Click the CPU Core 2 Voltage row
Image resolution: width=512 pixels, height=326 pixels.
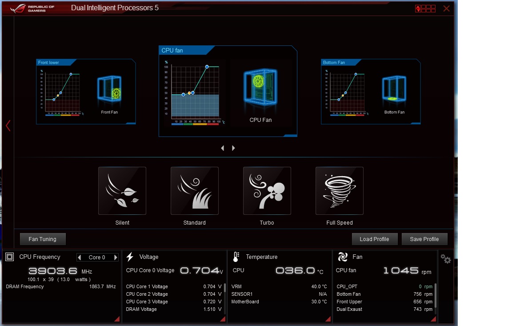[x=174, y=294]
